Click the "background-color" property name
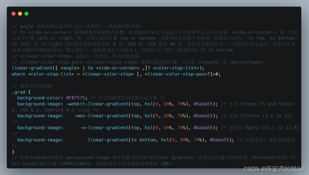Image resolution: width=309 pixels, height=175 pixels. point(39,98)
